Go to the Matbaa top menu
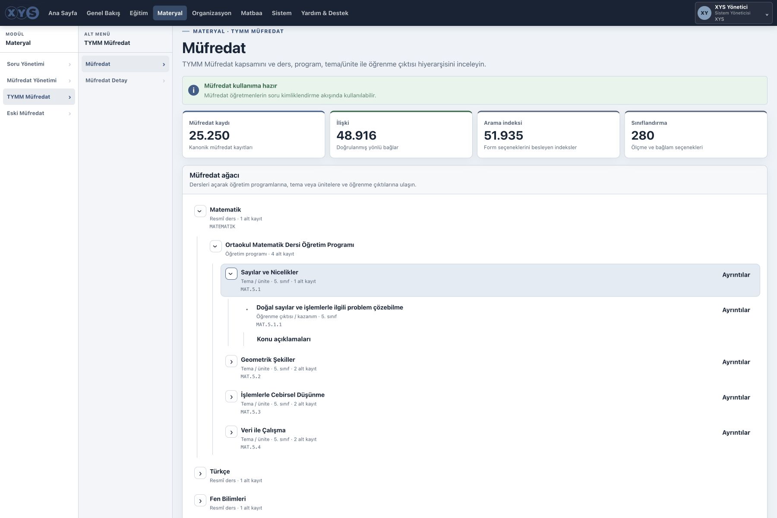This screenshot has width=777, height=518. pos(251,13)
